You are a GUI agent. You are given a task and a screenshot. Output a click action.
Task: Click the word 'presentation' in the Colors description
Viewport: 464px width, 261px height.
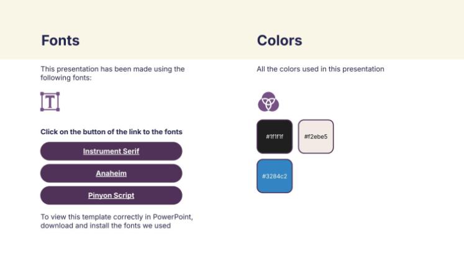tap(365, 69)
